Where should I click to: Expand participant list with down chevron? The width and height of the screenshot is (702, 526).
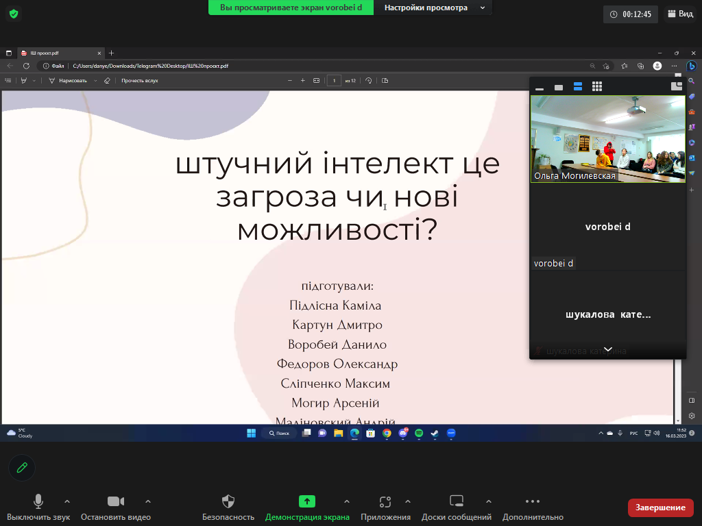pyautogui.click(x=608, y=349)
